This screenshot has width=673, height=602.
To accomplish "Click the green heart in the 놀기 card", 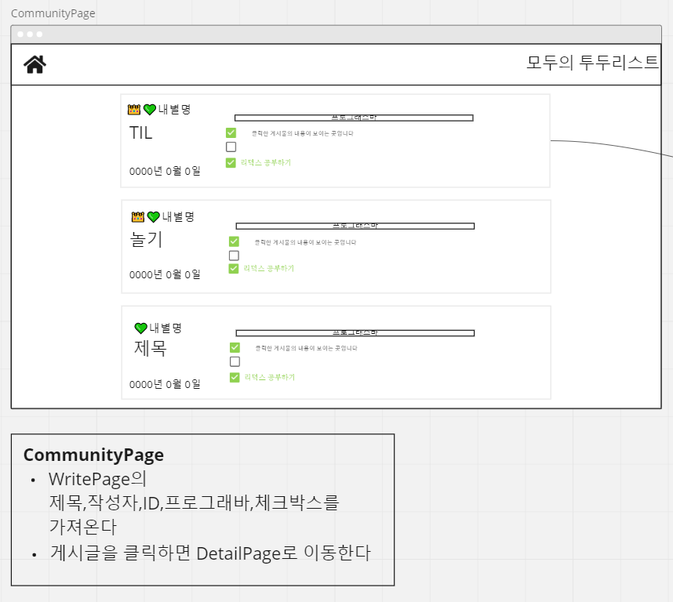I will [153, 217].
